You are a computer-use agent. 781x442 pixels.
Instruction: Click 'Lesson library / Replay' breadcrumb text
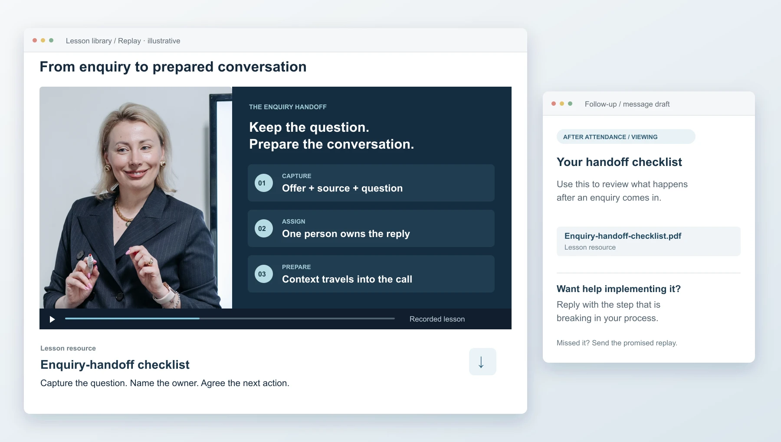coord(103,41)
